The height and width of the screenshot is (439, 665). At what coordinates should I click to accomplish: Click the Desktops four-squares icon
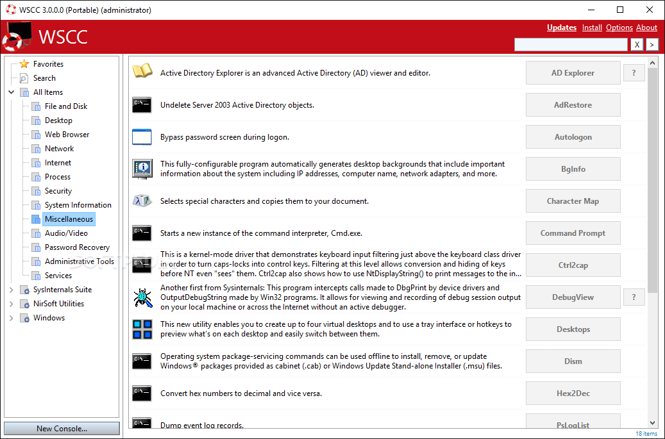click(x=142, y=329)
